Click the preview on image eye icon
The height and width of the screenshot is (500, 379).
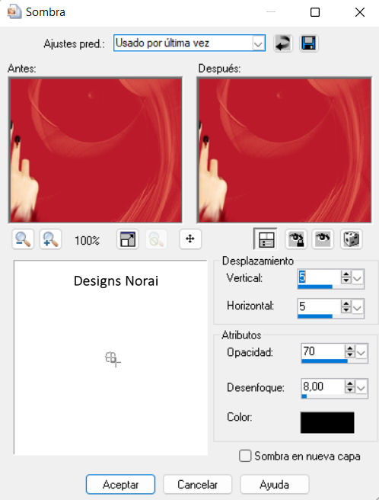pyautogui.click(x=323, y=239)
